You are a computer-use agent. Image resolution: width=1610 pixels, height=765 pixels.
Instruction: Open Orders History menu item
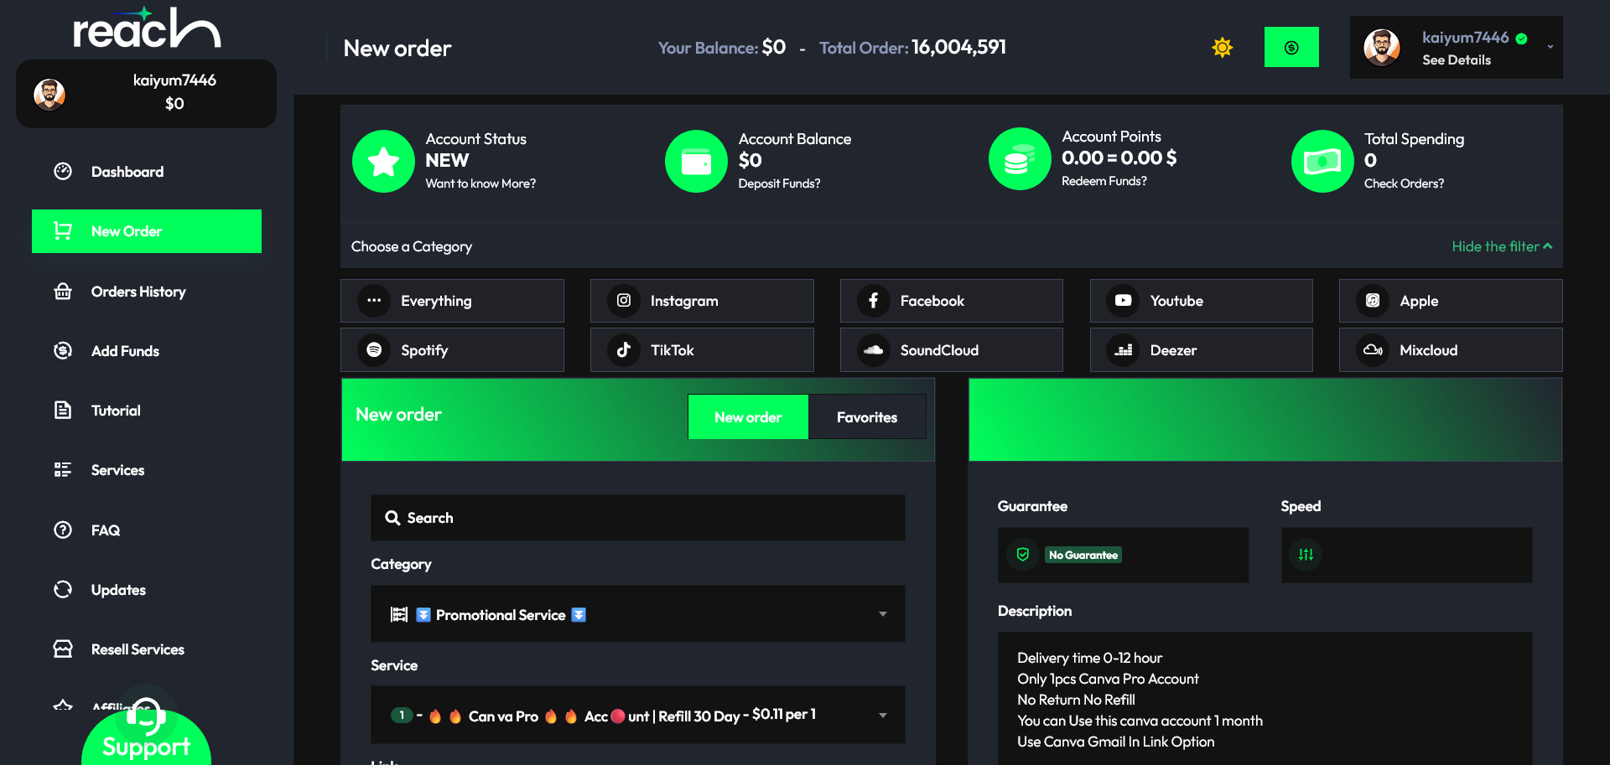[x=147, y=292]
